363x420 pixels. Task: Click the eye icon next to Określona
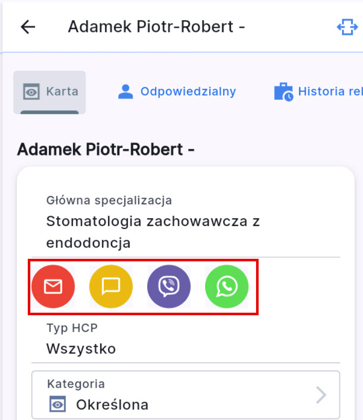pos(58,405)
